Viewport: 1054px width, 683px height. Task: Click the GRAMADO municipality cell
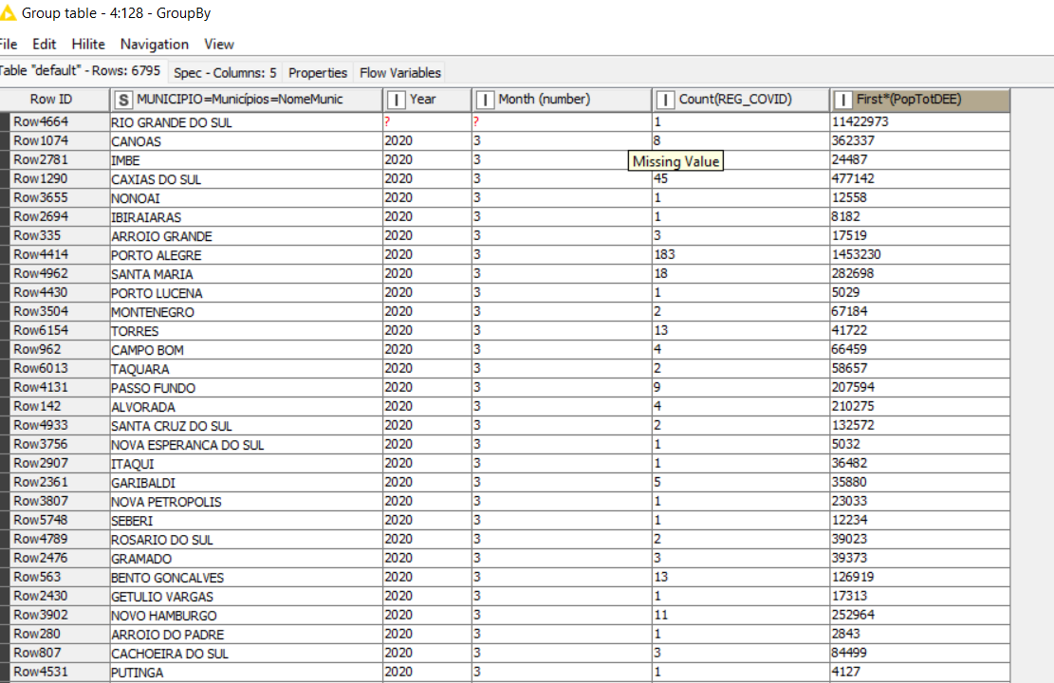click(x=246, y=558)
